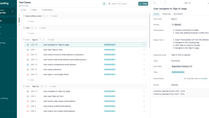209x118 pixels.
Task: Click the Authentication tag in details
Action: 178,72
